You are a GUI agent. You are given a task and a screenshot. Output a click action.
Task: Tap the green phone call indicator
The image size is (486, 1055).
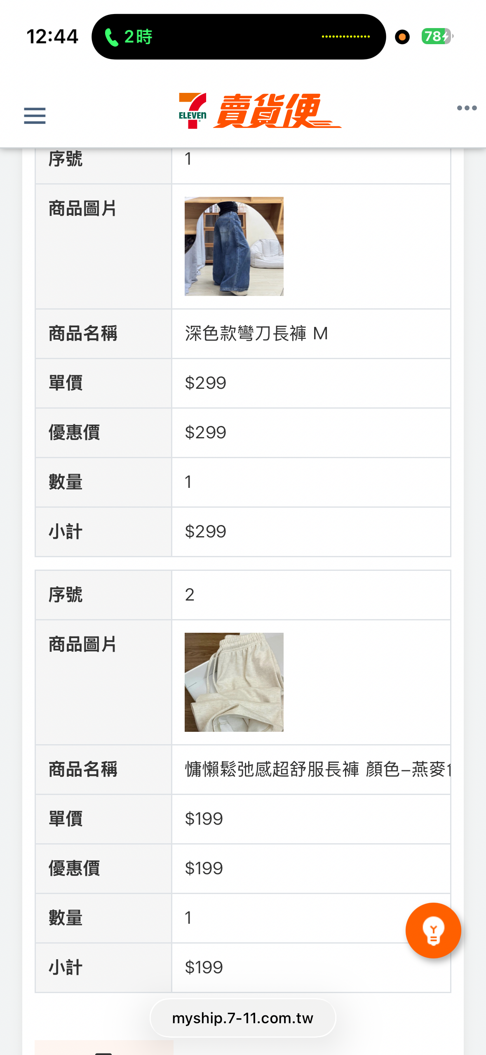tap(111, 37)
